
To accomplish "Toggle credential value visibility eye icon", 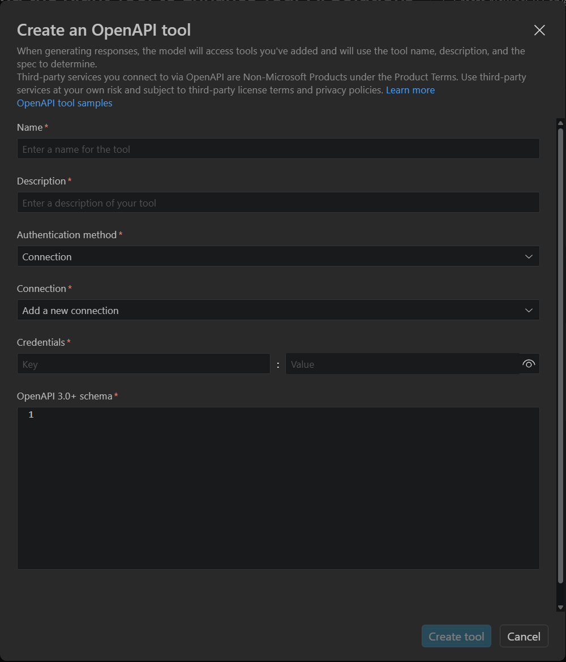I will coord(529,363).
